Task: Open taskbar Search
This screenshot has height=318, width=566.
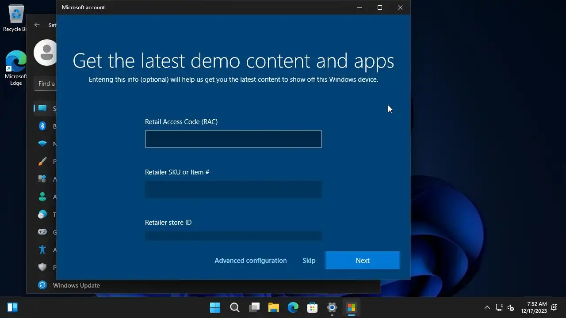Action: [x=235, y=307]
